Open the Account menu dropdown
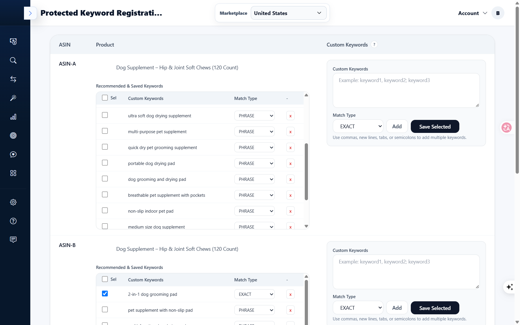Viewport: 520px width, 325px height. [x=473, y=13]
